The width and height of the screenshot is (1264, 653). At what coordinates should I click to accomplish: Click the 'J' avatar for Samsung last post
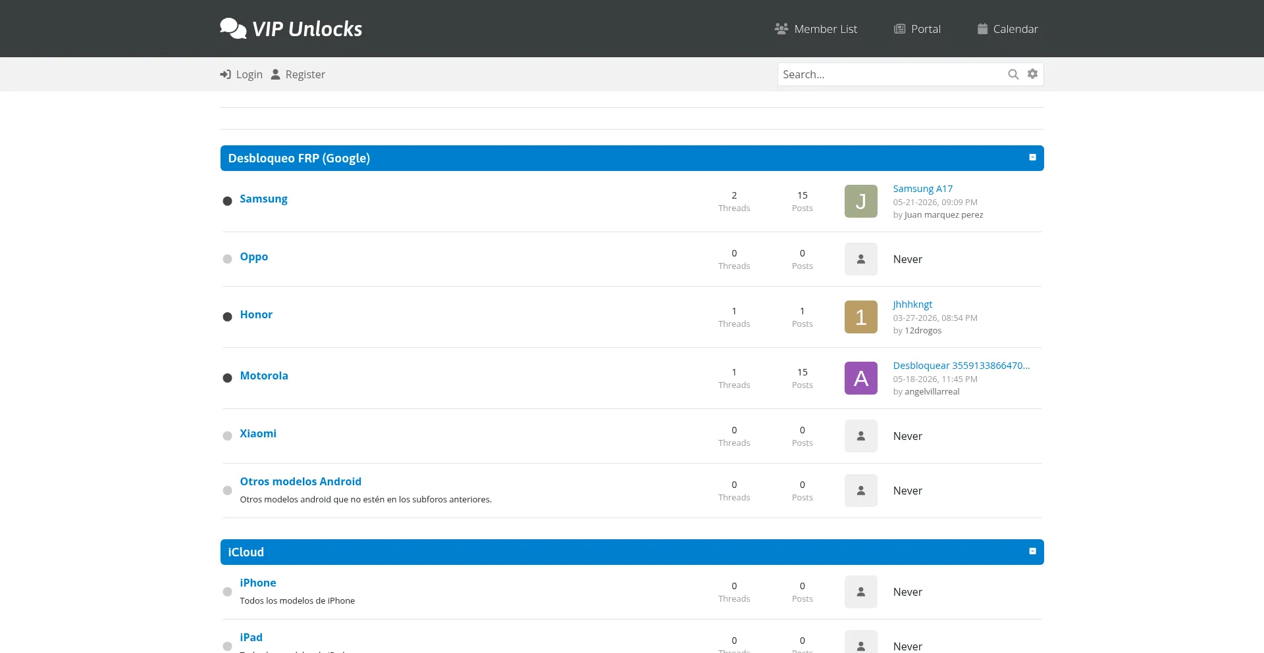tap(860, 201)
